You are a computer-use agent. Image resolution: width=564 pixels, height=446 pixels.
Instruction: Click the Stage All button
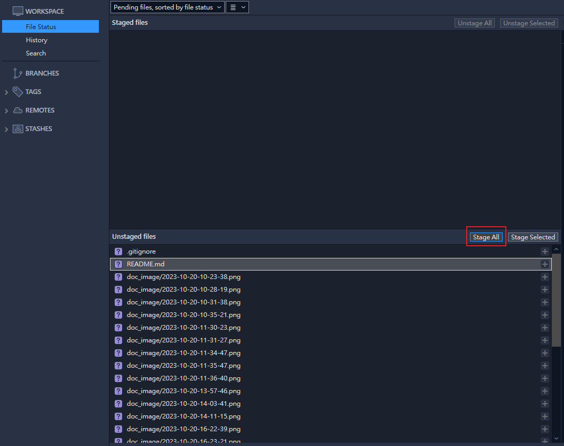coord(486,237)
